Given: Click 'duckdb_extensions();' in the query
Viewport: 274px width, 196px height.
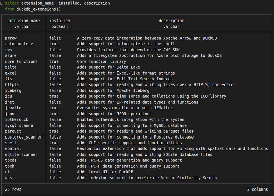Looking at the screenshot, I should 40,9.
